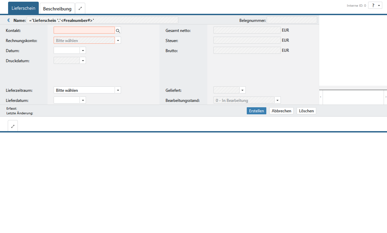The width and height of the screenshot is (387, 233).
Task: Click the Löschen button
Action: [x=306, y=111]
